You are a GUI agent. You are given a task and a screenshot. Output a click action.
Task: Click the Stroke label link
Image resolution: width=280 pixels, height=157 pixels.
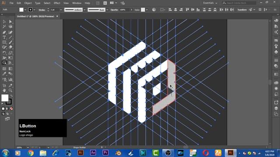(42, 10)
